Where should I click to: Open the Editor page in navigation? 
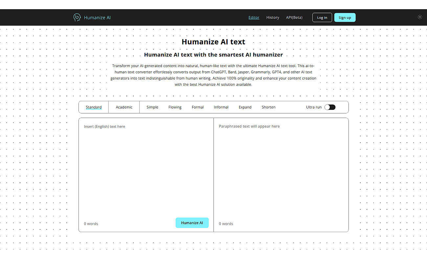click(x=254, y=17)
